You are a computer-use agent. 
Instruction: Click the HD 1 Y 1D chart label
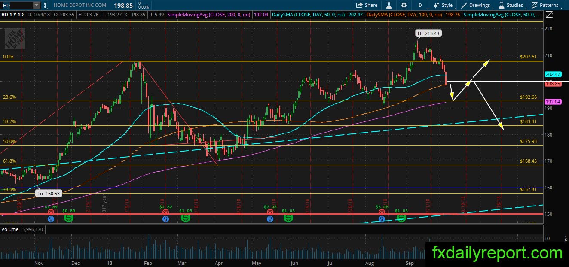(x=12, y=15)
